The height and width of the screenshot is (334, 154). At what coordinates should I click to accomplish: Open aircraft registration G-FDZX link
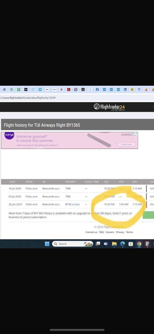coord(76,204)
